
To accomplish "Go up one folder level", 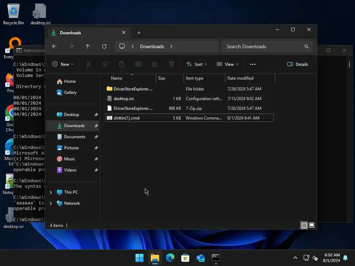I will (x=88, y=46).
